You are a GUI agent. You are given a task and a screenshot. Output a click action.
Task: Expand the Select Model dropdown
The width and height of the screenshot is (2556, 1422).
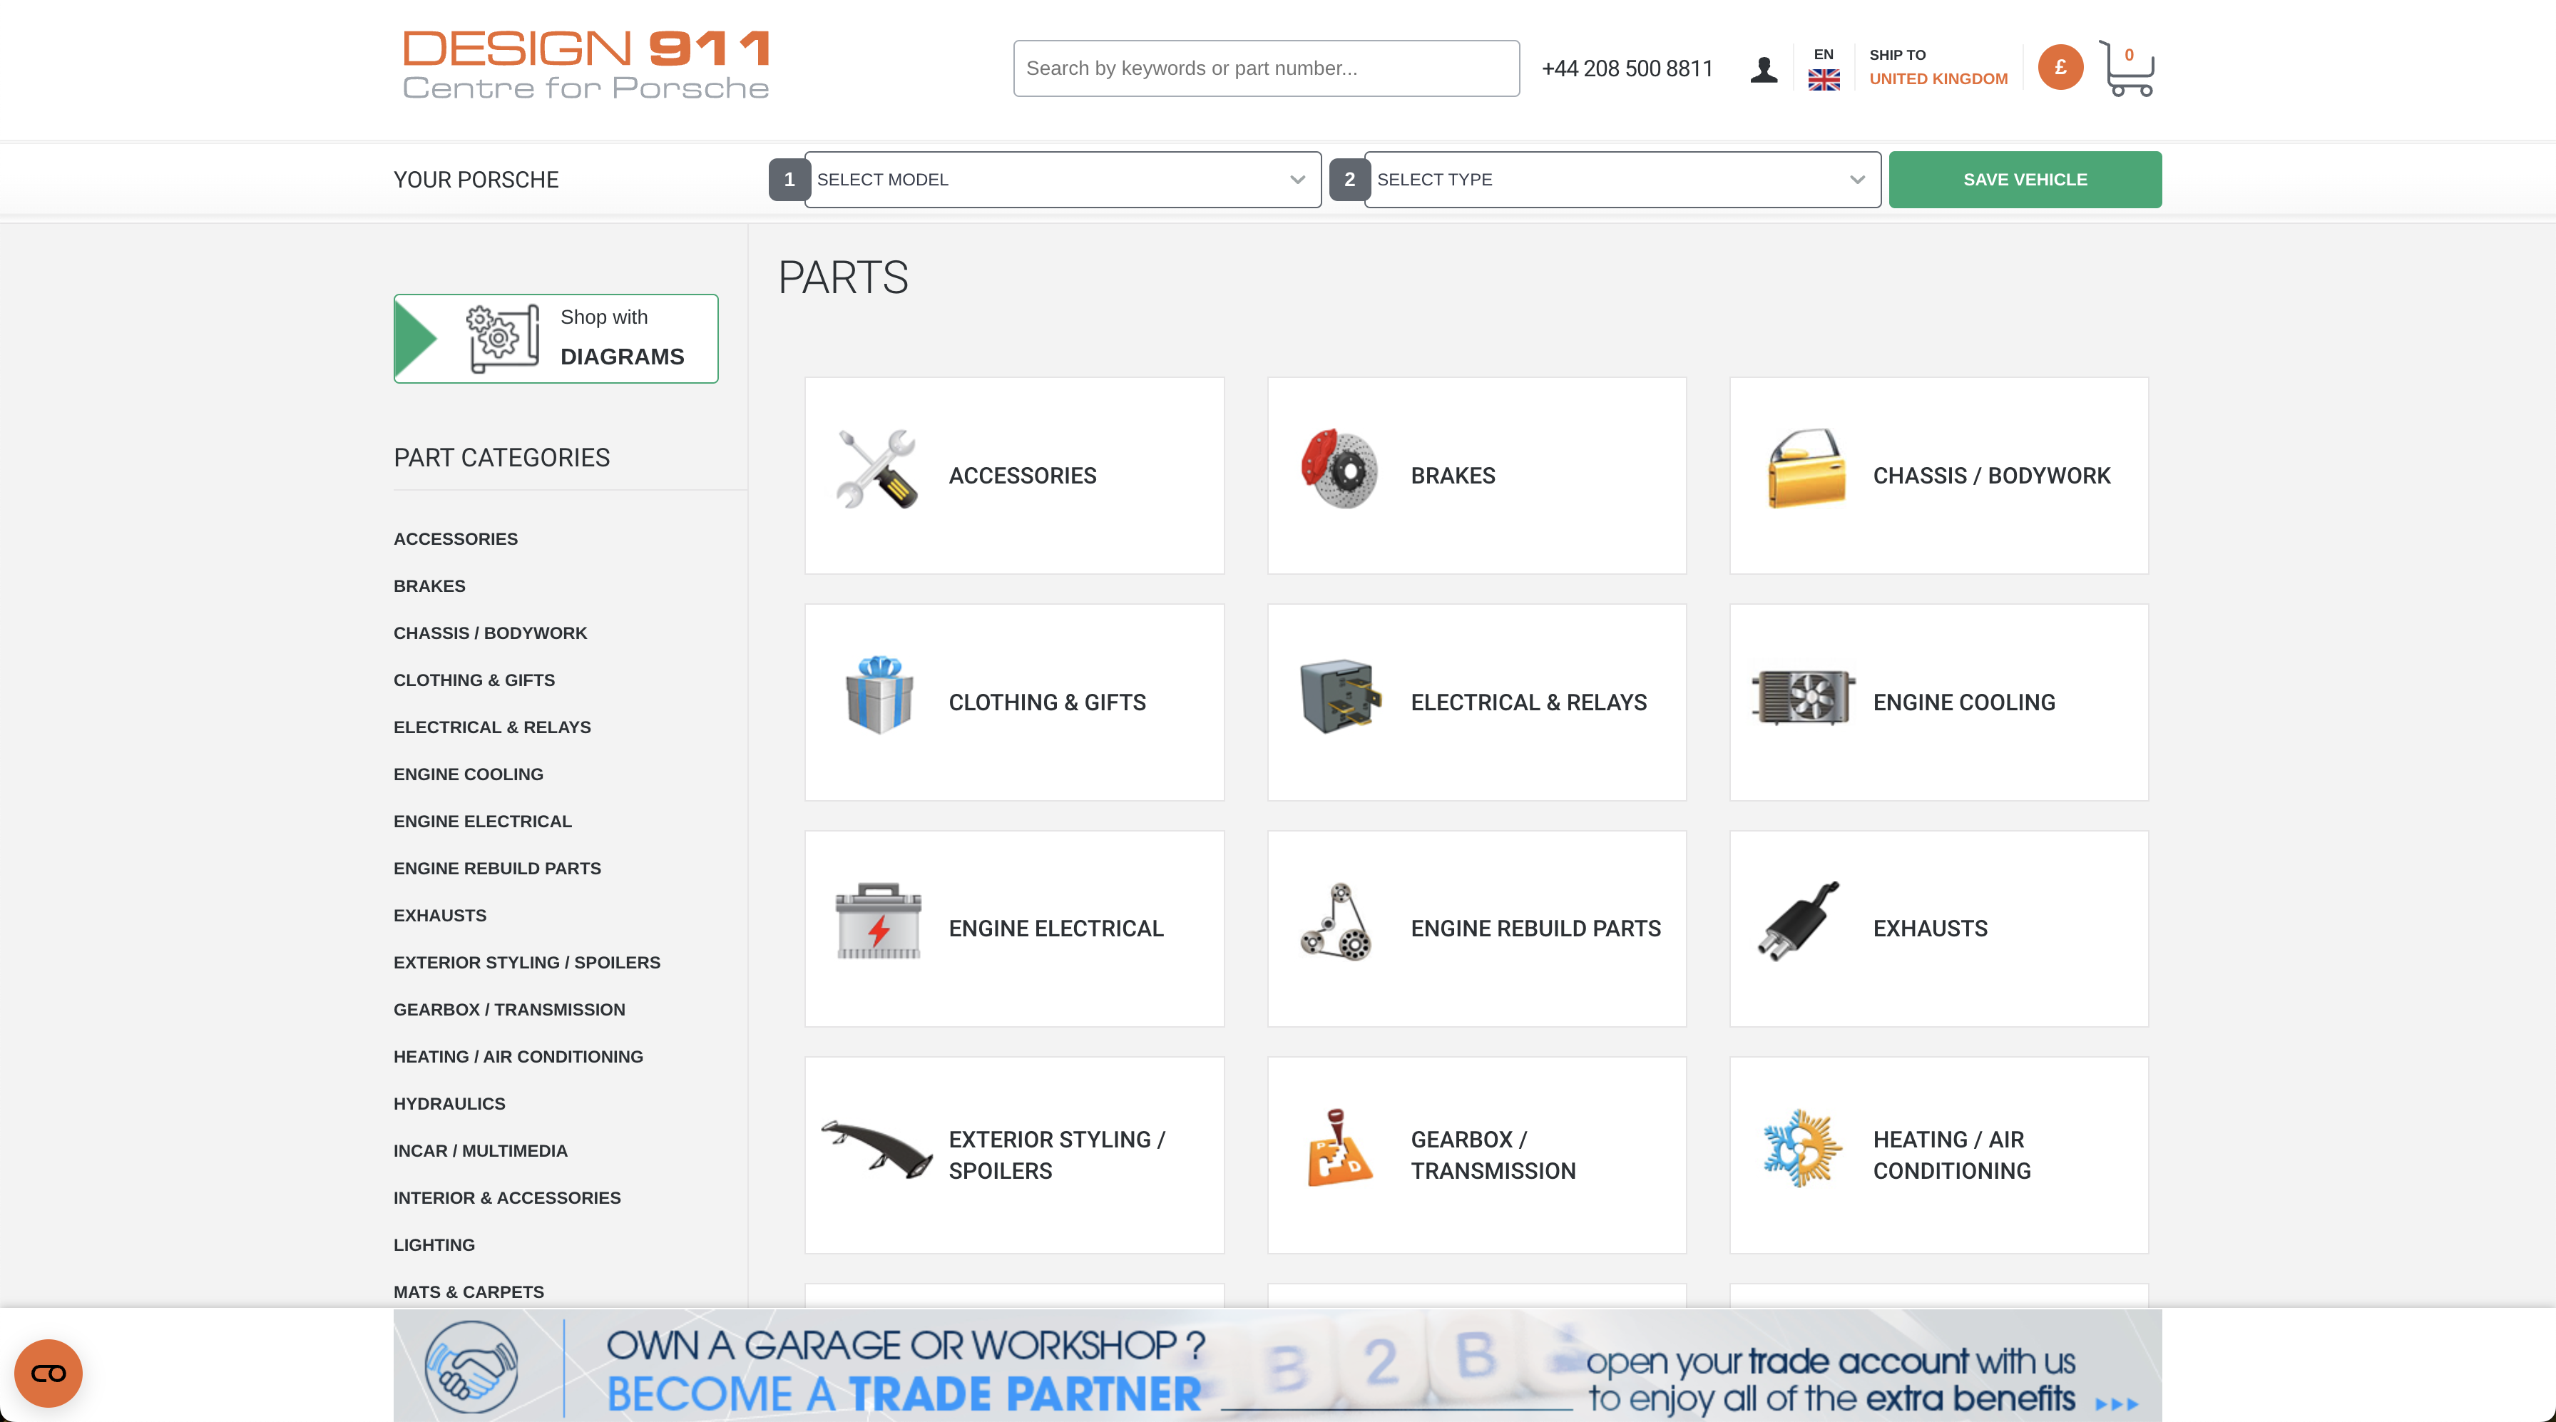(x=1060, y=180)
